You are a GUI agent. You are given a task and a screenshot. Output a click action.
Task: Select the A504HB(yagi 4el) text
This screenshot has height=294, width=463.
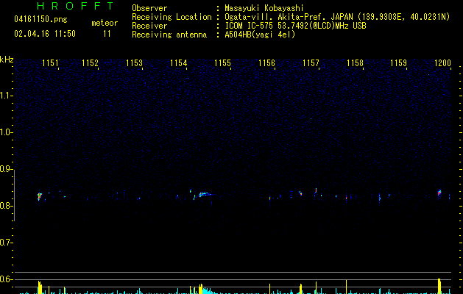click(260, 35)
